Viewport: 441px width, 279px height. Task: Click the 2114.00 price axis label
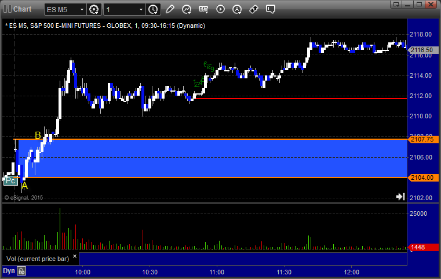[421, 75]
